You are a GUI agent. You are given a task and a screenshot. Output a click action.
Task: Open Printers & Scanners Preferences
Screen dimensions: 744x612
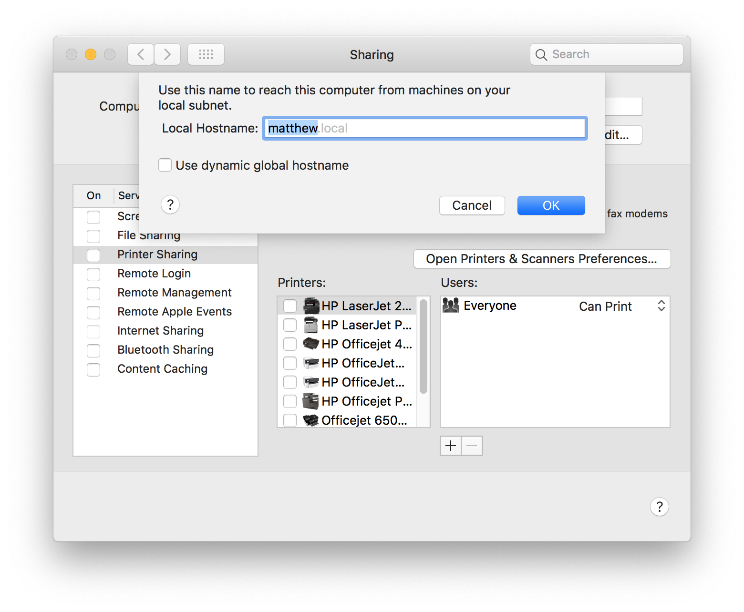542,259
